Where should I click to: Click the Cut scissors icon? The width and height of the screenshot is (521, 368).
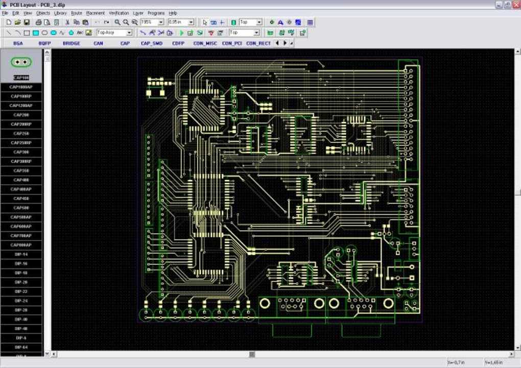pos(67,22)
